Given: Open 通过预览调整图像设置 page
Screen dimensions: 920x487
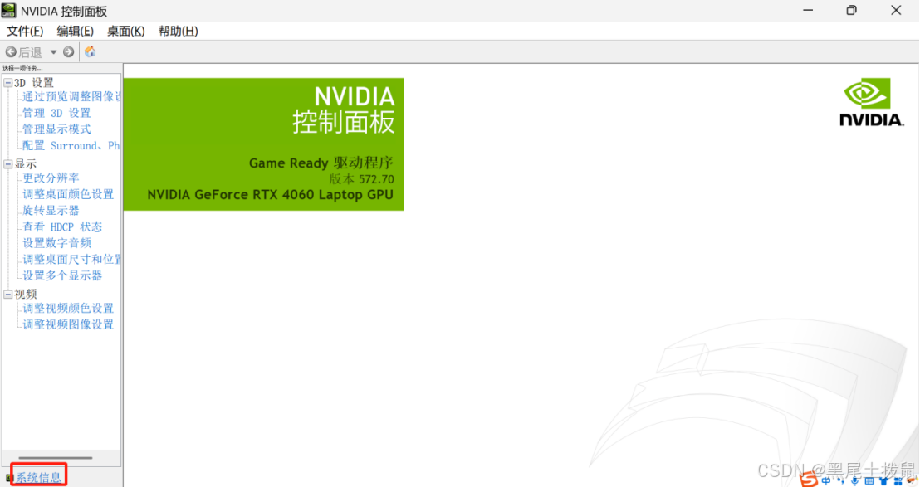Looking at the screenshot, I should (x=71, y=97).
